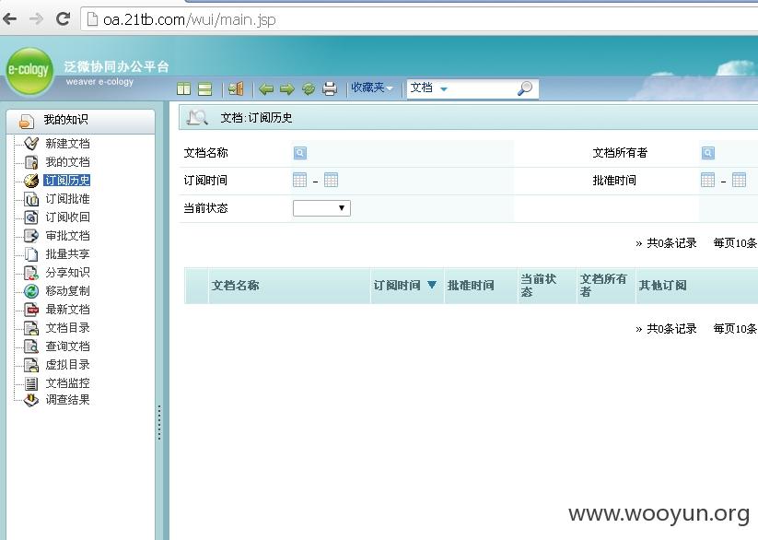Open 审批文档 in the sidebar
The width and height of the screenshot is (758, 540).
pyautogui.click(x=67, y=236)
